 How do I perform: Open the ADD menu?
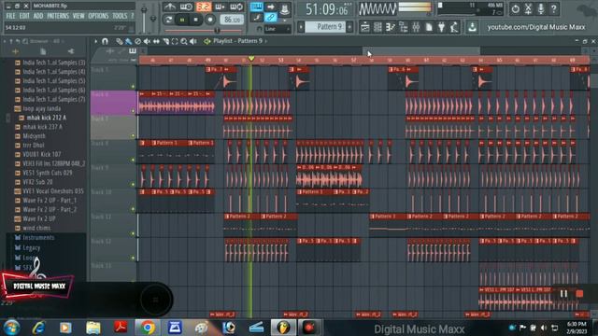38,16
